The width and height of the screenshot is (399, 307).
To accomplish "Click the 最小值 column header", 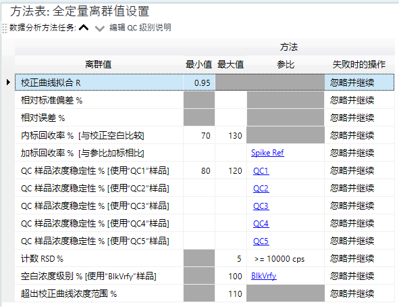I will (199, 64).
